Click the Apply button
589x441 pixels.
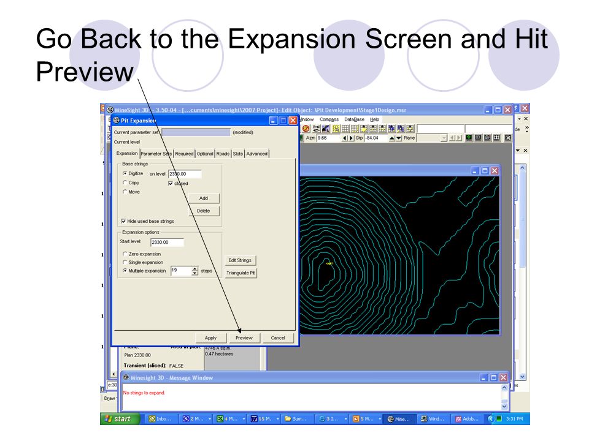tap(210, 338)
